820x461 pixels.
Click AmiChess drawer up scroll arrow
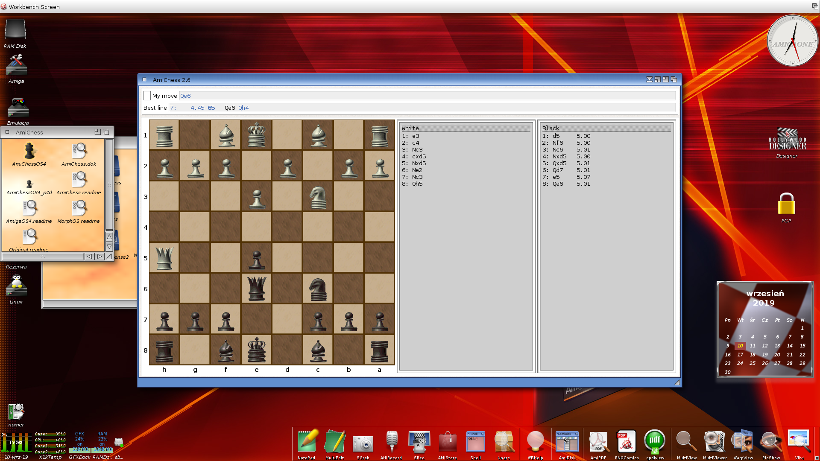coord(109,237)
